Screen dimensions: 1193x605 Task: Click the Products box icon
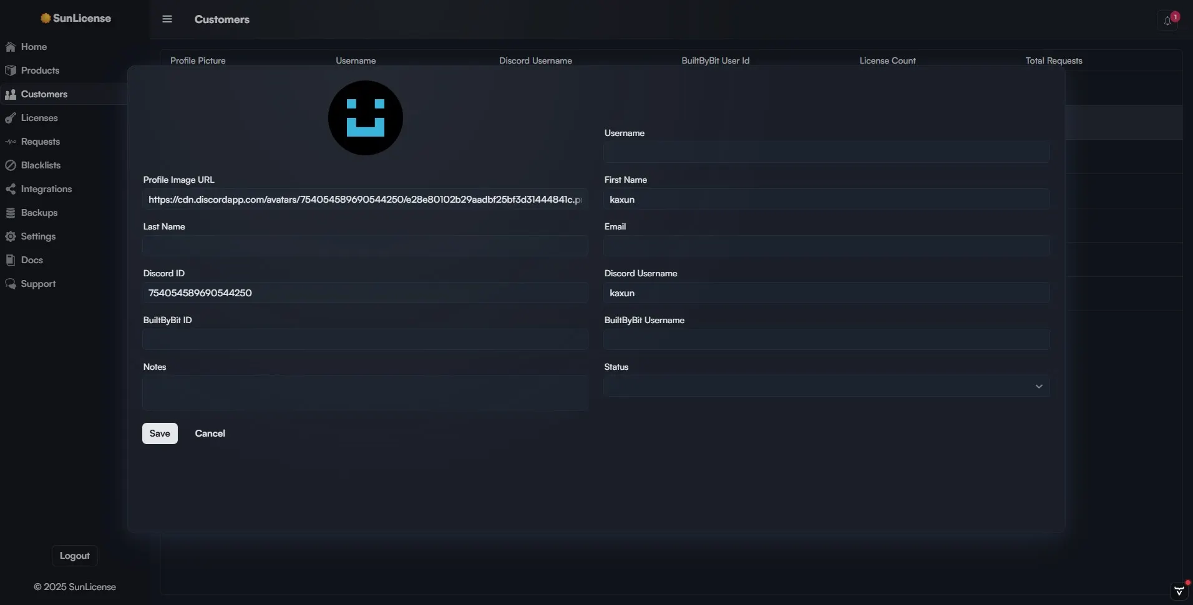(11, 70)
